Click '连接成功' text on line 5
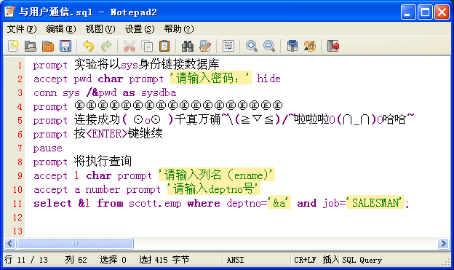Image resolution: width=454 pixels, height=270 pixels. 97,119
